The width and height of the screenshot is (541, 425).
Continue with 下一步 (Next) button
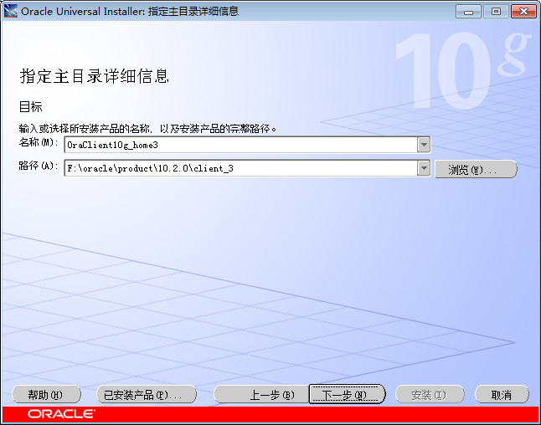coord(347,394)
